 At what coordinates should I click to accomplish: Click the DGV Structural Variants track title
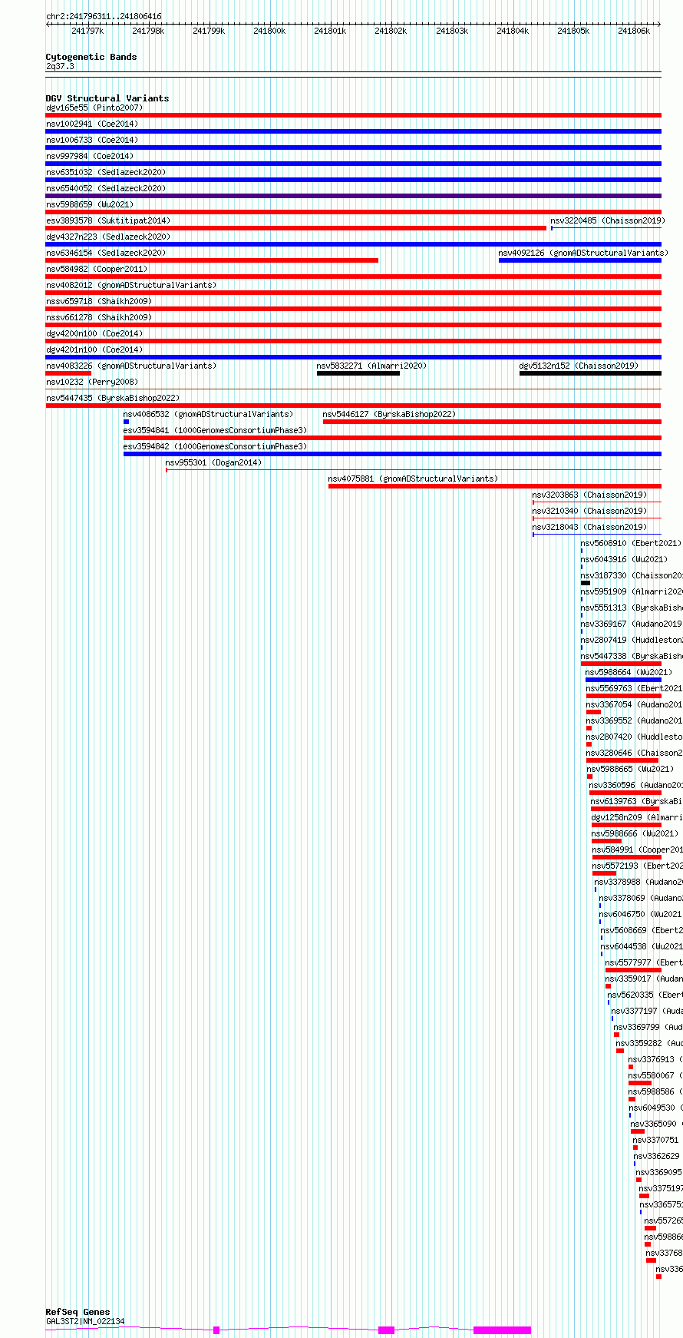[x=107, y=98]
